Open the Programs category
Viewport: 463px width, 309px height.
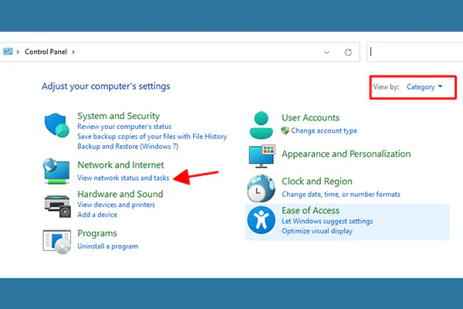coord(97,233)
